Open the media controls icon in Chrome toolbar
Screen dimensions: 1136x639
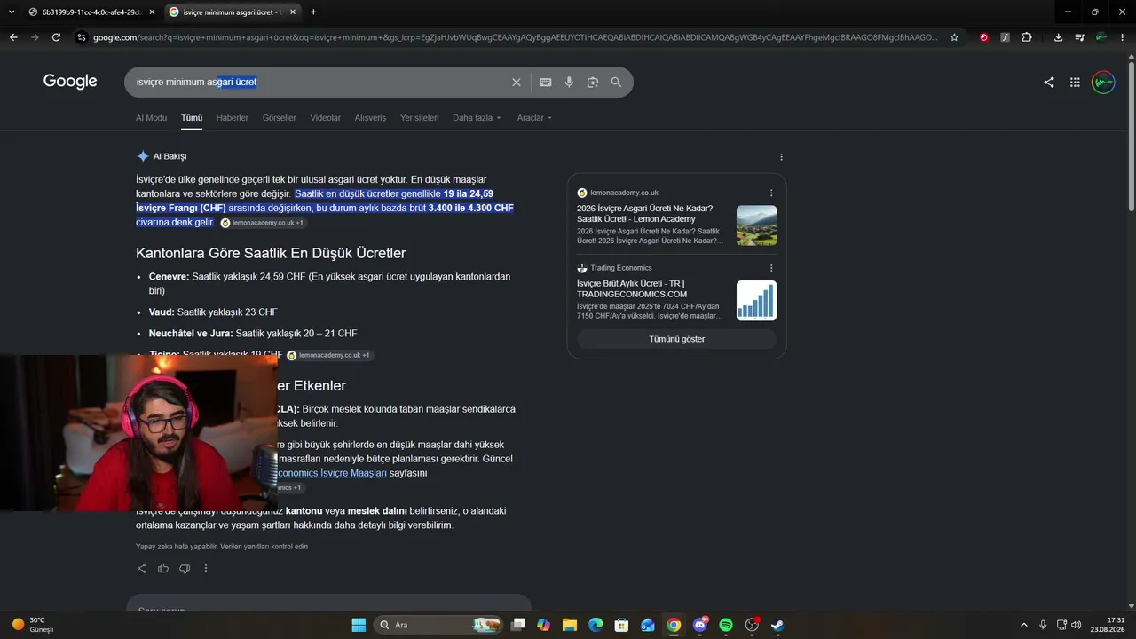click(1079, 37)
